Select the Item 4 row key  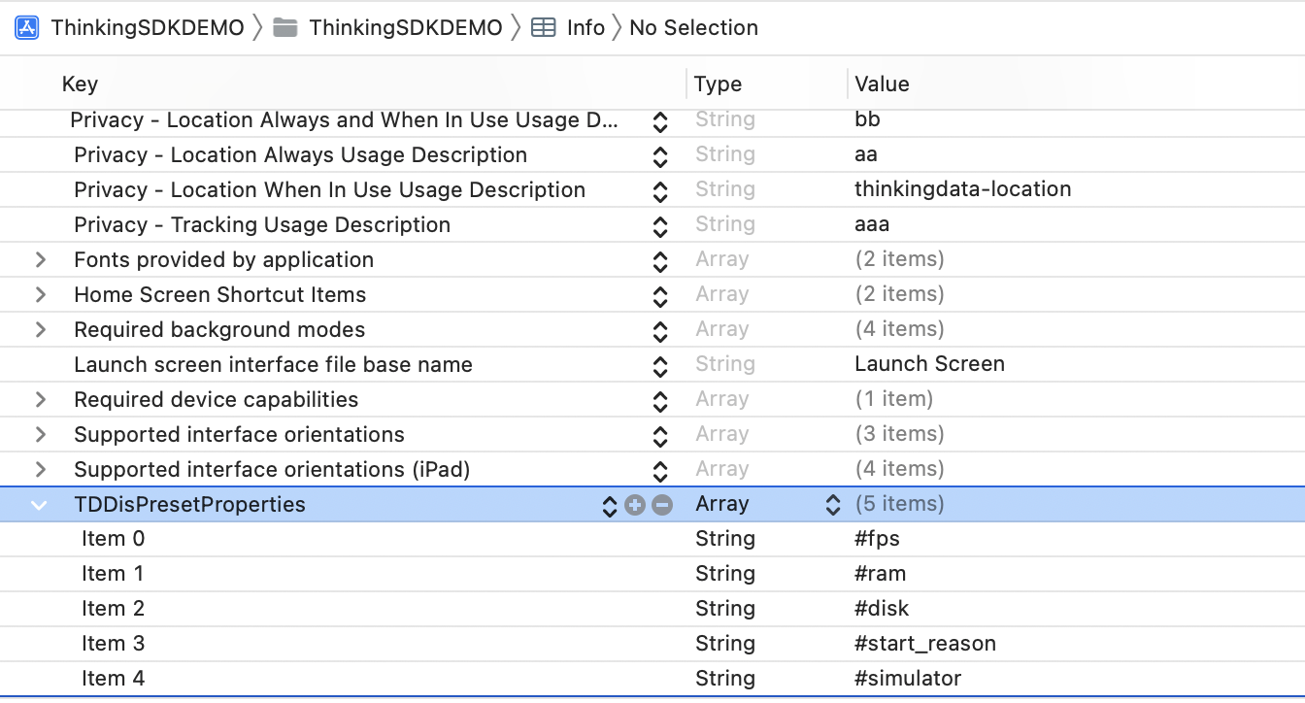tap(113, 679)
